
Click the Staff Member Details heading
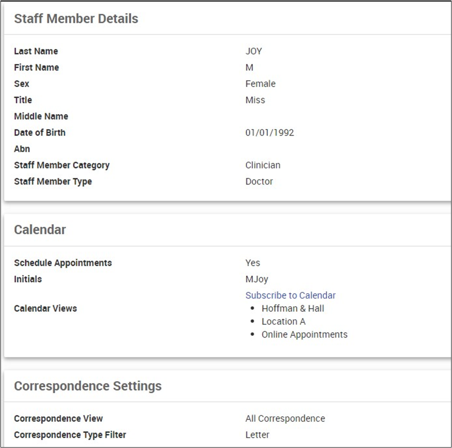coord(76,19)
